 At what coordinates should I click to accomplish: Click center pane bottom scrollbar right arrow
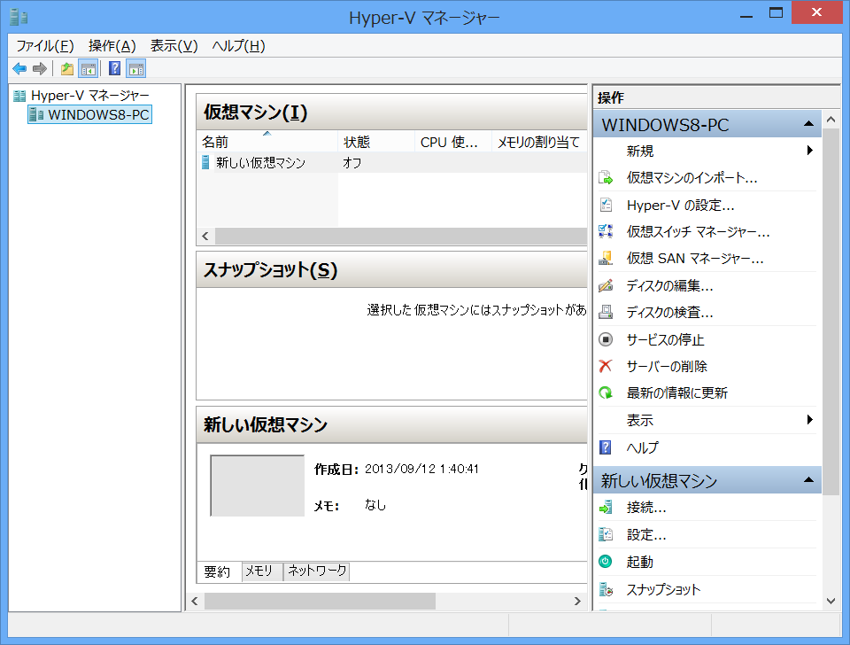click(577, 601)
